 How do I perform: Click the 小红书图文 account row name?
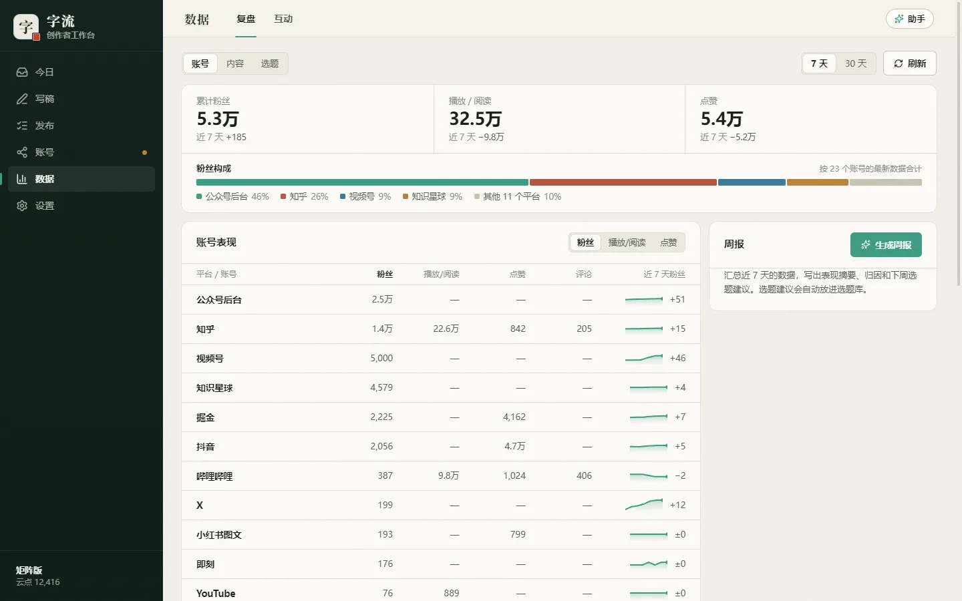[x=219, y=535]
